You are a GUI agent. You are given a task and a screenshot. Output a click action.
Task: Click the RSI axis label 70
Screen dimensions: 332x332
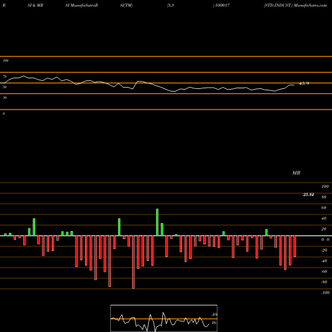click(x=5, y=76)
